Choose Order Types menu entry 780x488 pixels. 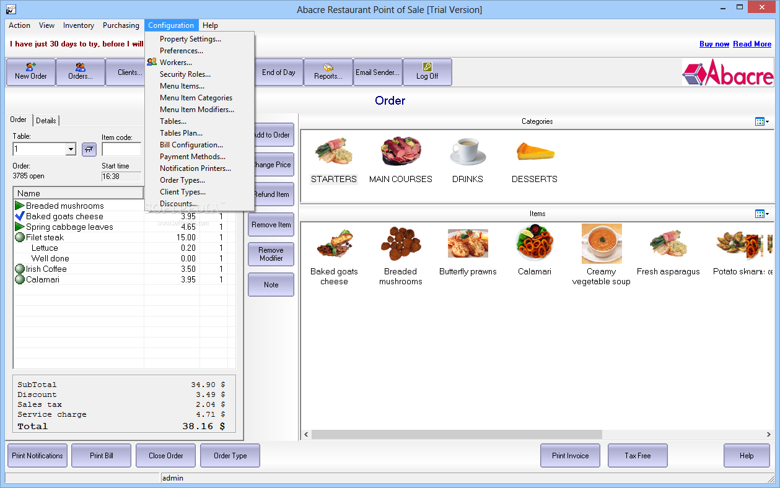pyautogui.click(x=199, y=180)
